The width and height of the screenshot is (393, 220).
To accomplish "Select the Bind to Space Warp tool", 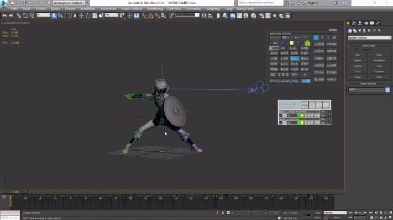I will tap(32, 15).
